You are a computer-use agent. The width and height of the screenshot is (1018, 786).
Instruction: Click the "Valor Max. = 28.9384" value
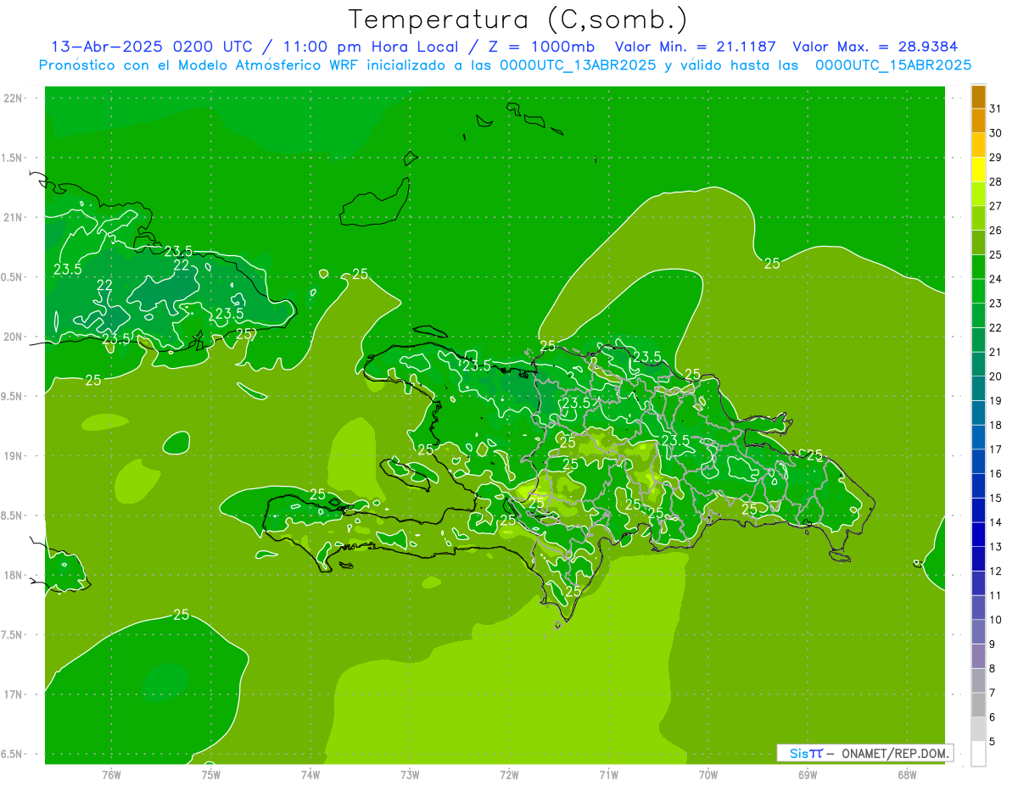[x=875, y=47]
